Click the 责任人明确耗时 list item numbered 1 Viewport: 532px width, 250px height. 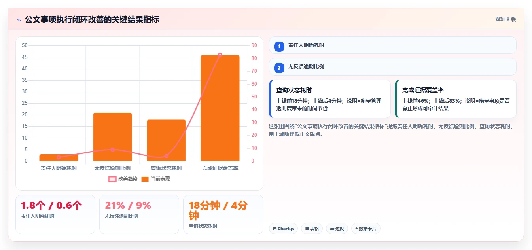[392, 45]
